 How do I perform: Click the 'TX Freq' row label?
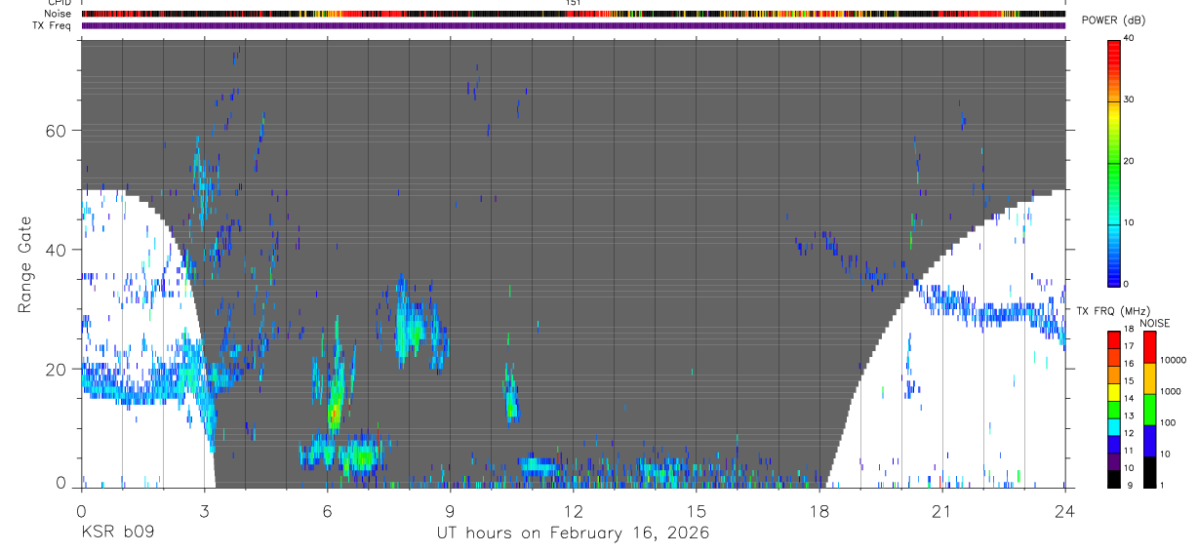coord(52,25)
